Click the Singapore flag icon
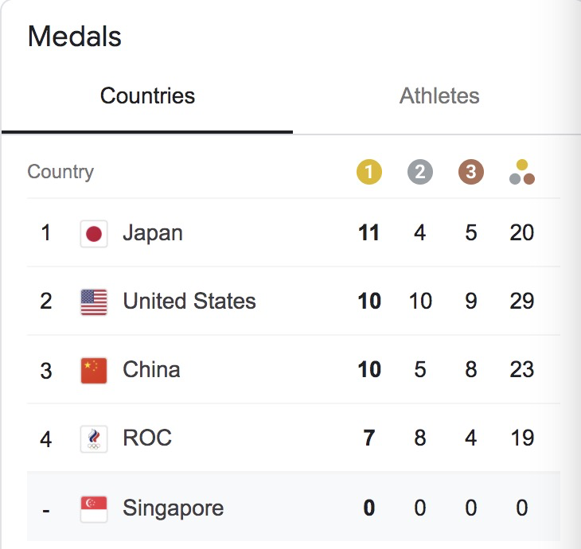 point(94,509)
